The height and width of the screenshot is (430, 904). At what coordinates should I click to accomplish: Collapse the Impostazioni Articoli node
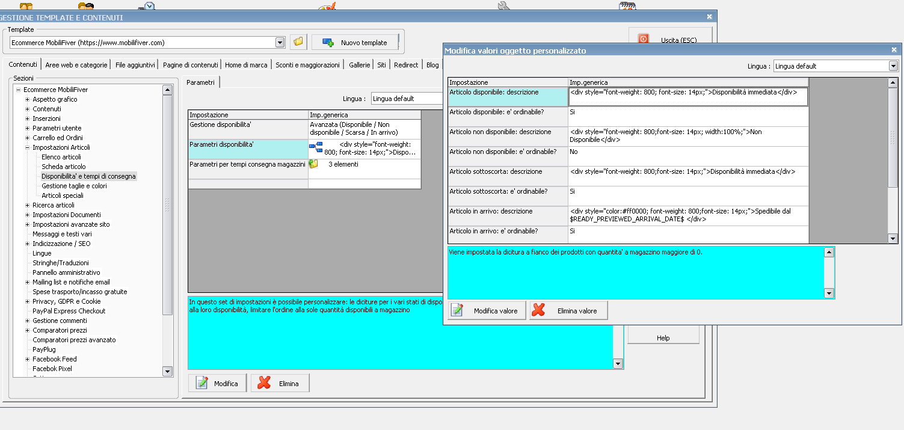(28, 147)
